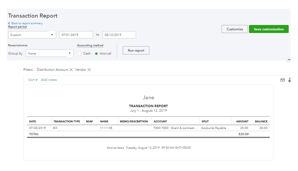
Task: Select the Cash accounting method
Action: tap(79, 54)
